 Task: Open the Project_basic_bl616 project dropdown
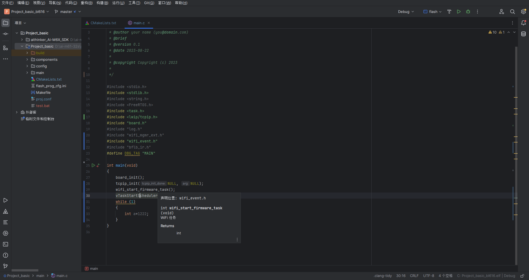[x=27, y=12]
